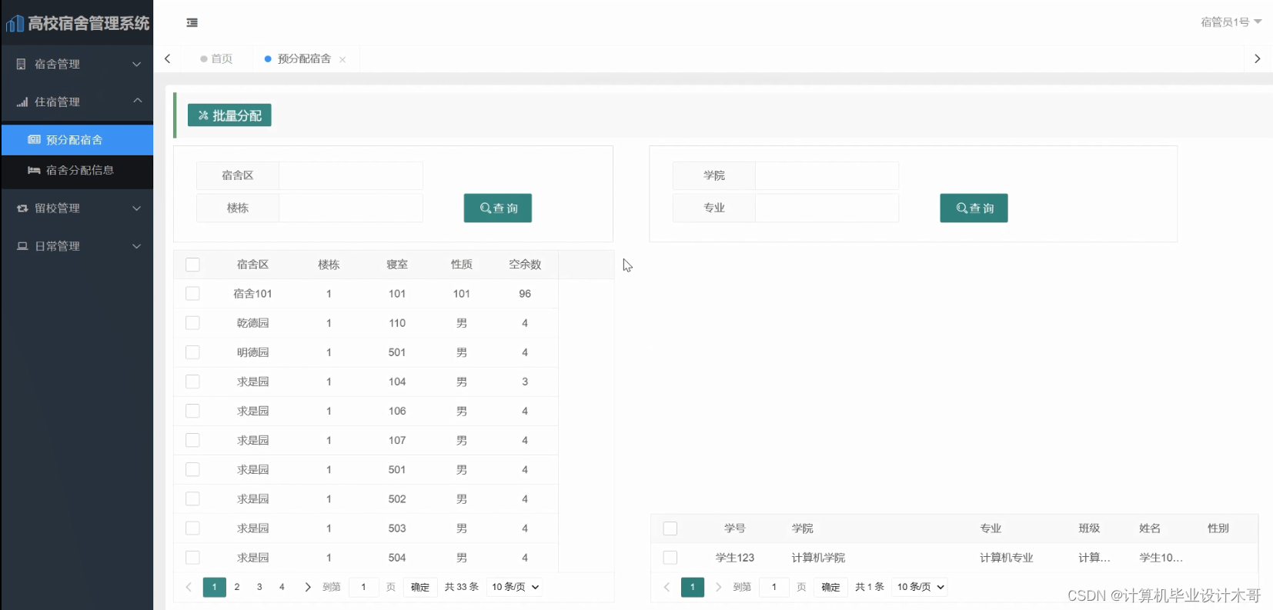Open dormitory table page size dropdown
The width and height of the screenshot is (1273, 610).
515,587
